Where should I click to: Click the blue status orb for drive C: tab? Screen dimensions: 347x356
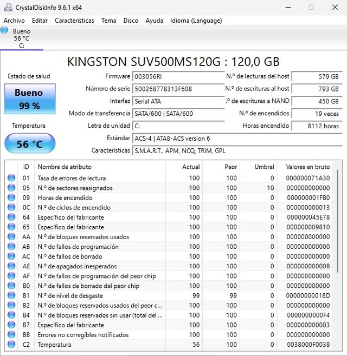4,30
